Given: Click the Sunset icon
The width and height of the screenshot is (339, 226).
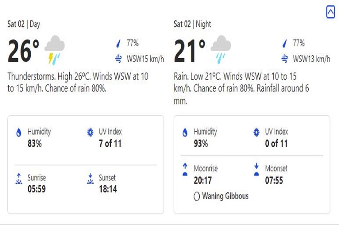Looking at the screenshot, I should click(x=90, y=179).
